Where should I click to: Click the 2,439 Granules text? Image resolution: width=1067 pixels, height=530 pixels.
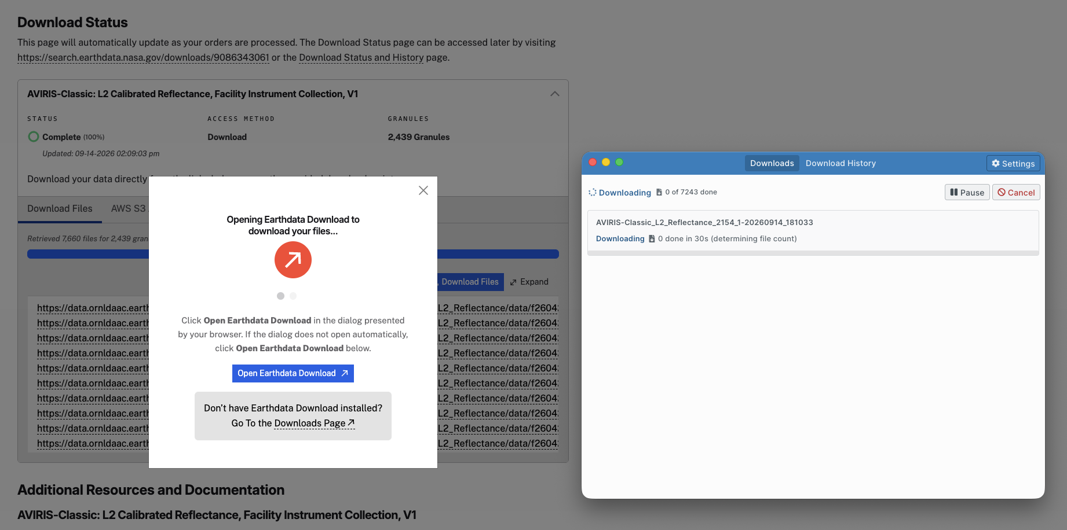pyautogui.click(x=419, y=137)
